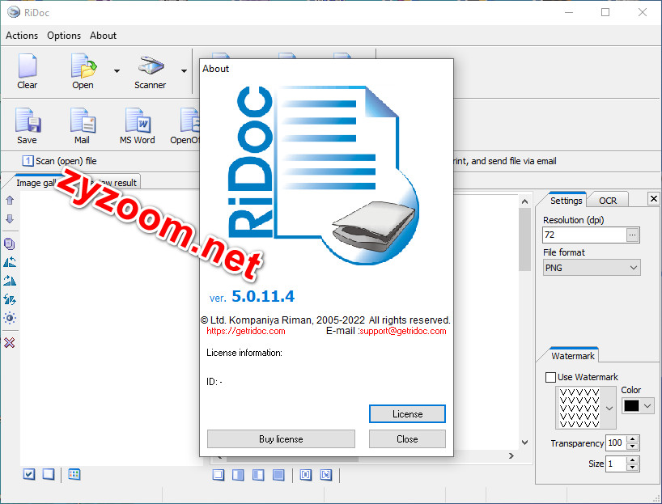Close the settings side panel

click(654, 198)
